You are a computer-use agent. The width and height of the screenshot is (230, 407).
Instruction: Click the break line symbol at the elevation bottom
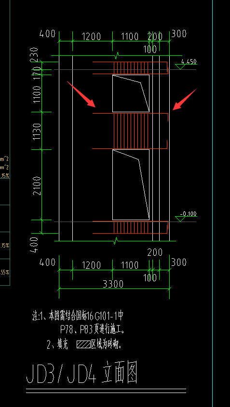click(116, 241)
